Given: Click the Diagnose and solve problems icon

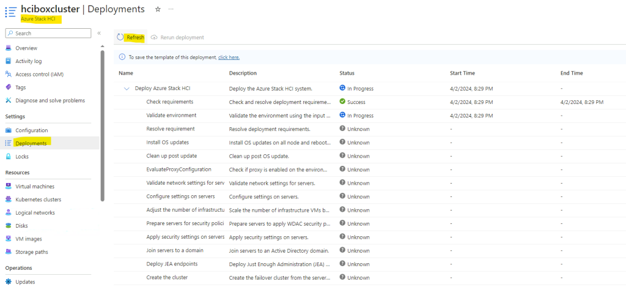Looking at the screenshot, I should click(9, 100).
